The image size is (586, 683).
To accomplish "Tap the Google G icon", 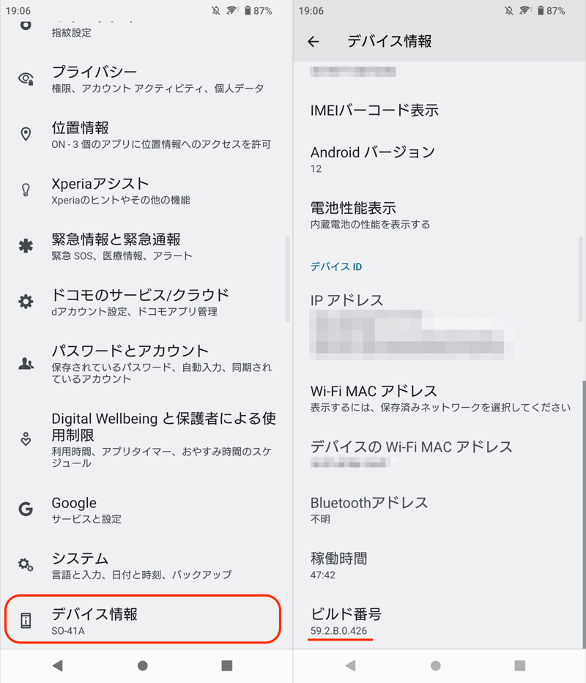I will coord(26,510).
